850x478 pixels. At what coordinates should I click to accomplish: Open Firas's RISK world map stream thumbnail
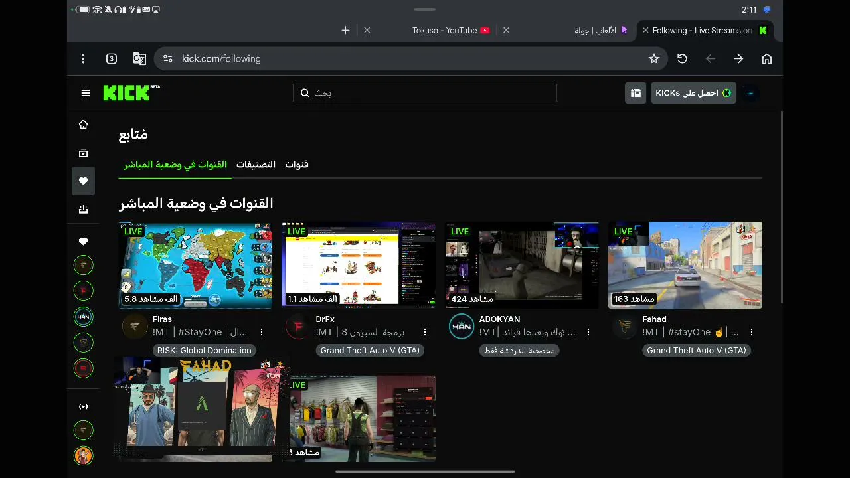tap(196, 266)
